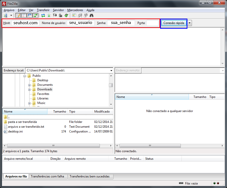The image size is (227, 188).
Task: Click the Music folder icon in the tree
Action: pos(34,103)
